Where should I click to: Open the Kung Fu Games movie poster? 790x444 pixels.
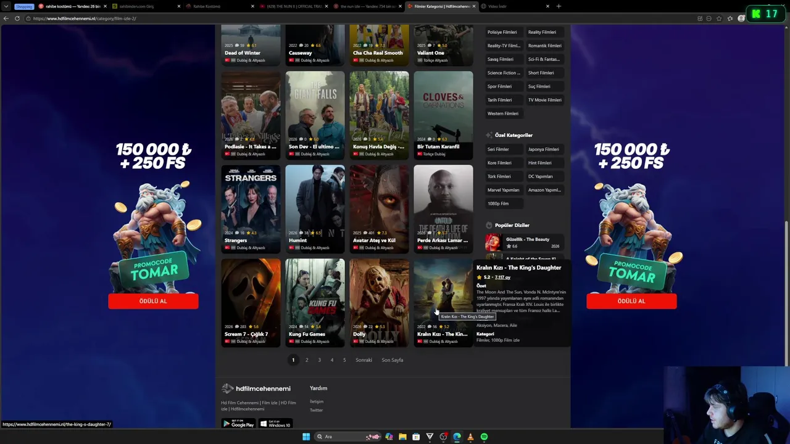click(315, 302)
